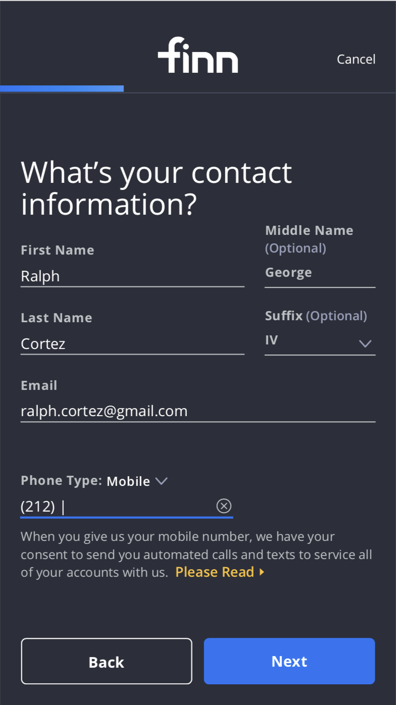Viewport: 396px width, 705px height.
Task: Click the blue progress bar
Action: (62, 89)
